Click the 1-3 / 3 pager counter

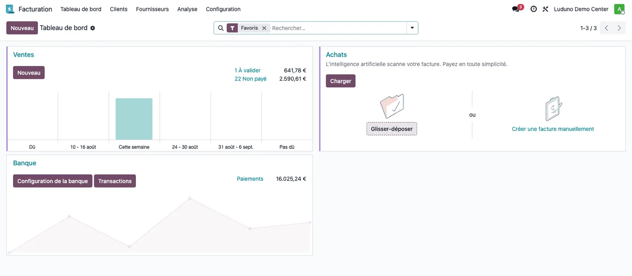pos(589,28)
